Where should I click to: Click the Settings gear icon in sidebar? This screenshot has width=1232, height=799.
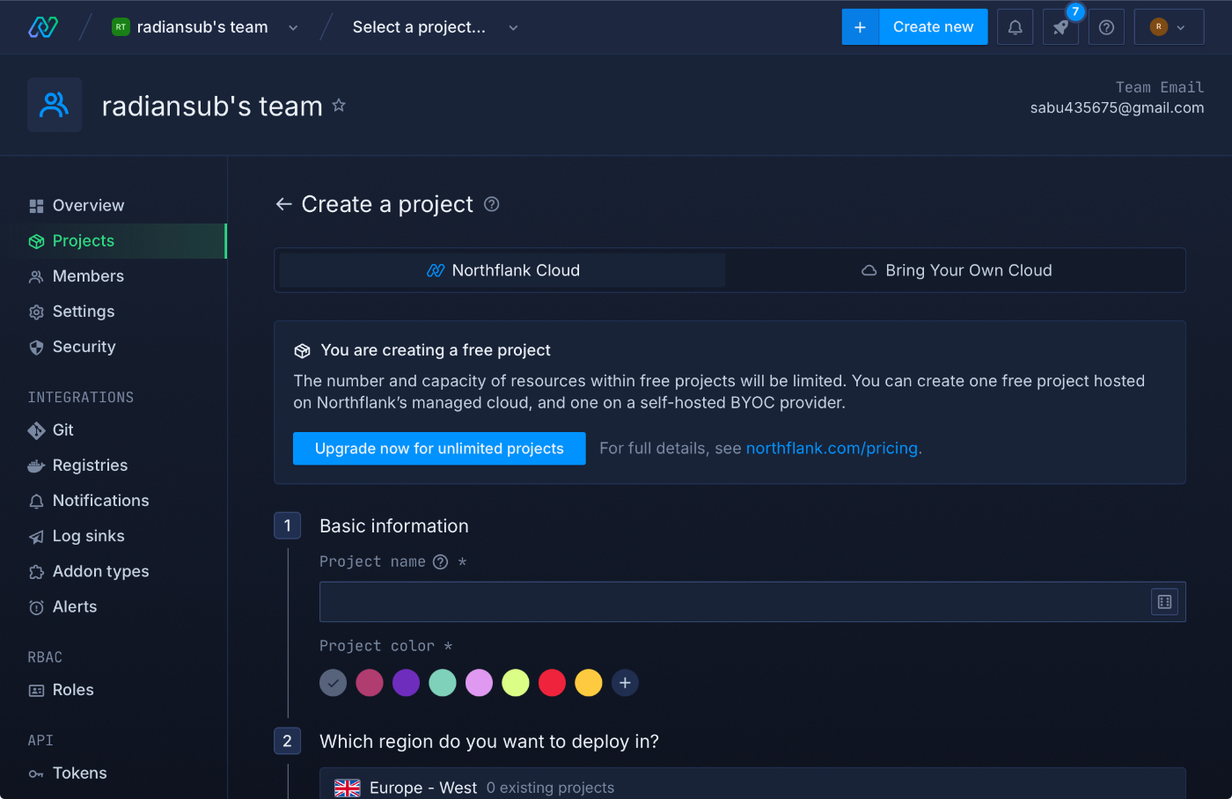(36, 312)
